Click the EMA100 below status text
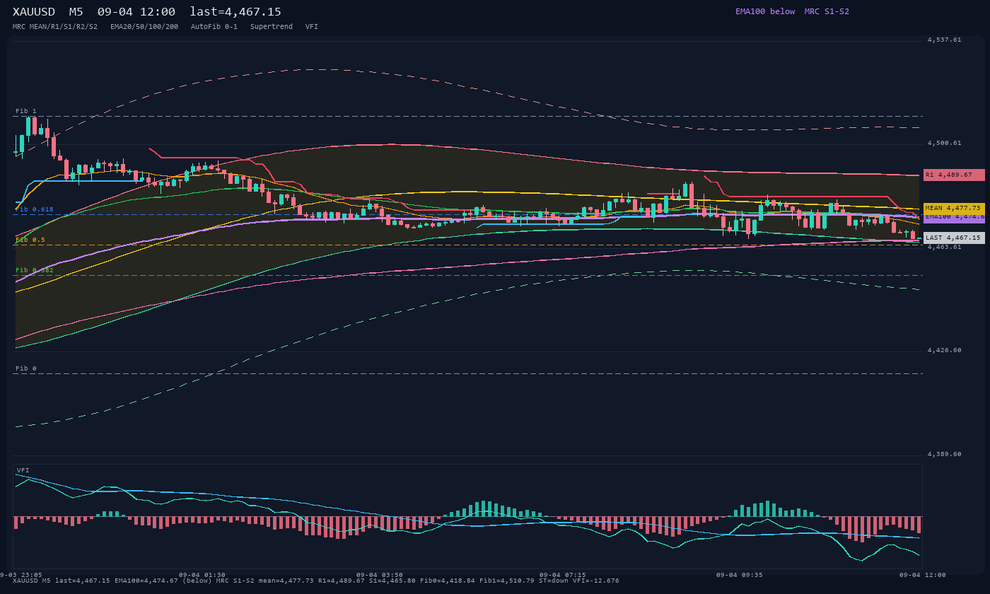Screen dimensions: 990x594 pos(765,11)
